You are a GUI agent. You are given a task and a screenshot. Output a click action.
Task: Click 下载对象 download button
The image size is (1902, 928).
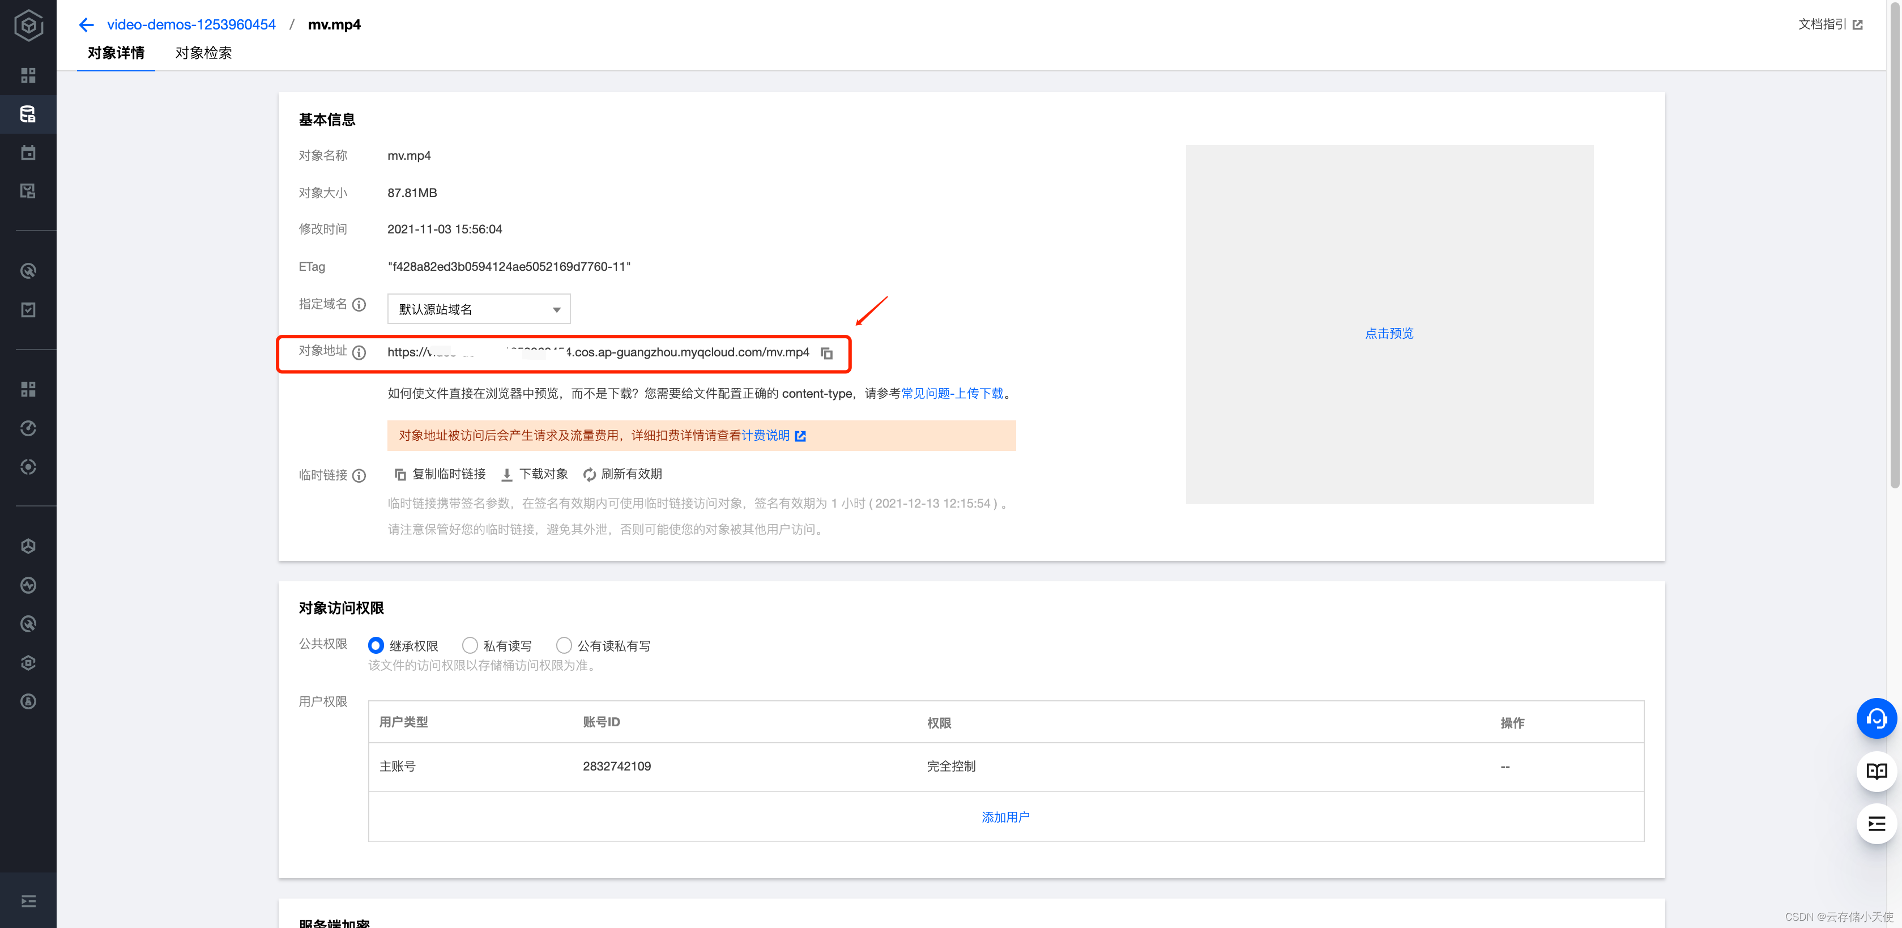pos(535,474)
